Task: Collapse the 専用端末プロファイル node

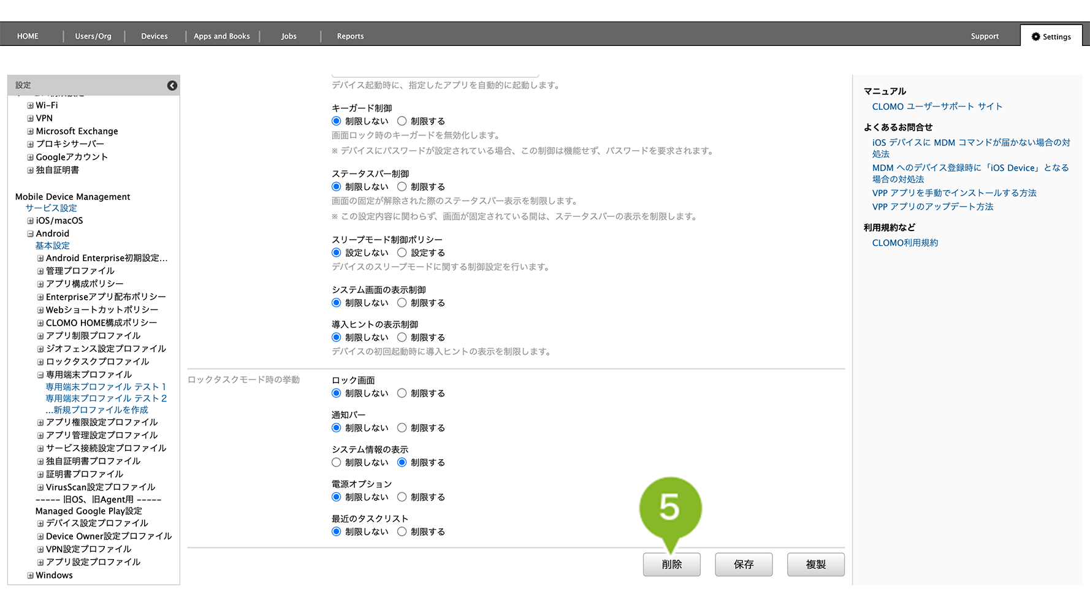Action: [40, 375]
